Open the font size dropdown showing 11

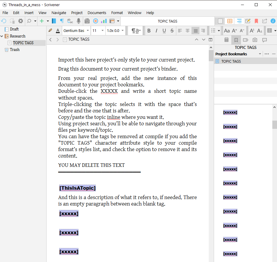point(98,31)
